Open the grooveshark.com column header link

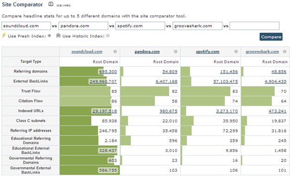(262, 51)
